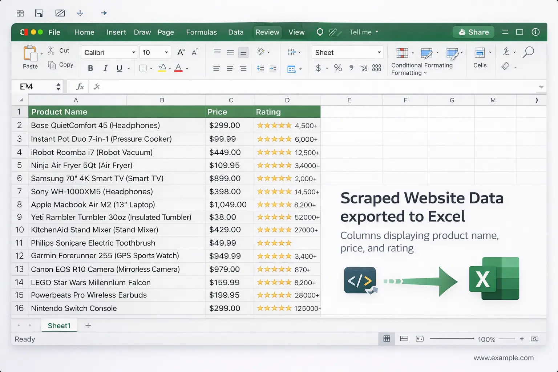Center text horizontally
Image resolution: width=558 pixels, height=372 pixels.
230,68
